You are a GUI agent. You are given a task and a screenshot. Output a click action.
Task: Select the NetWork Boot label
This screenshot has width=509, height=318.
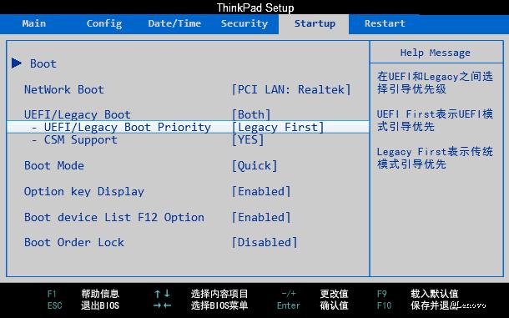[64, 89]
